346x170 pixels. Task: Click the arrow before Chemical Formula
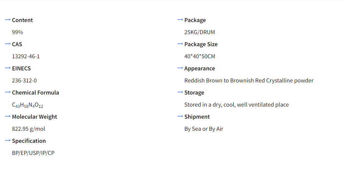click(x=8, y=92)
